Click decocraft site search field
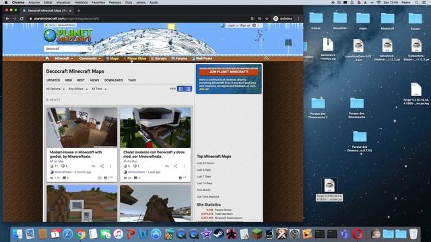Viewport: 431px width, 242px height. (x=66, y=48)
